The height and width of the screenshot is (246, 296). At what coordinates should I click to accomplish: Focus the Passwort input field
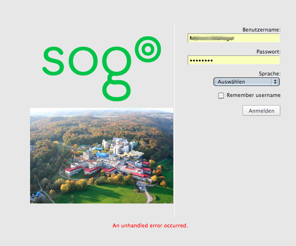(233, 60)
